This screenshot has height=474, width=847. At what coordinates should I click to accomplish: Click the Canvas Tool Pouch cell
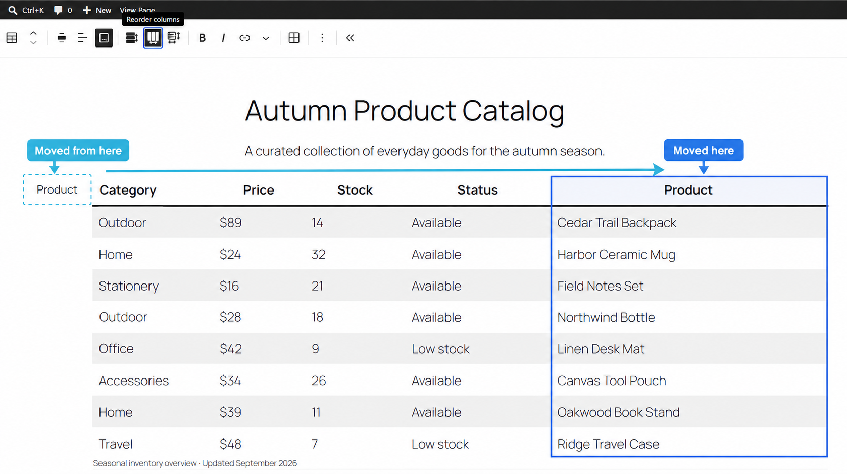pos(612,381)
